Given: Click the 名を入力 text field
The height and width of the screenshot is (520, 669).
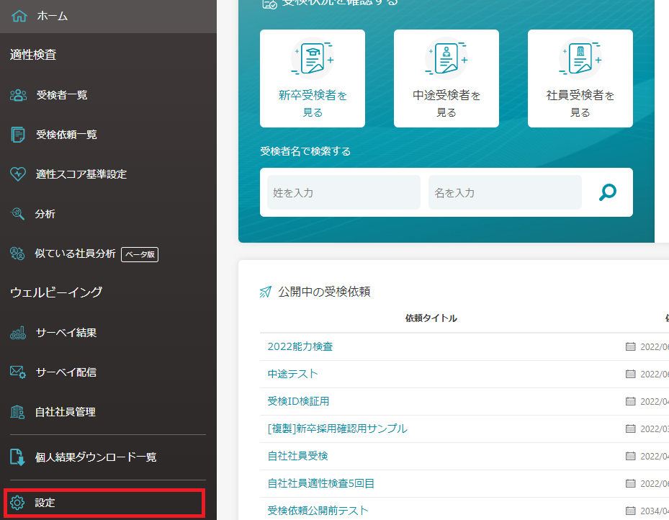Looking at the screenshot, I should [505, 193].
